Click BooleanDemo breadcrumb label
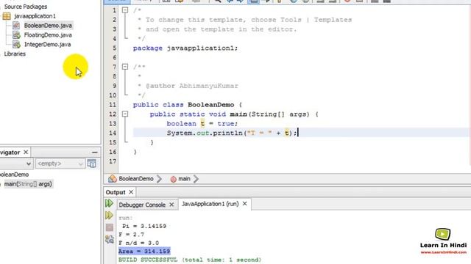471x264 pixels. click(x=136, y=179)
